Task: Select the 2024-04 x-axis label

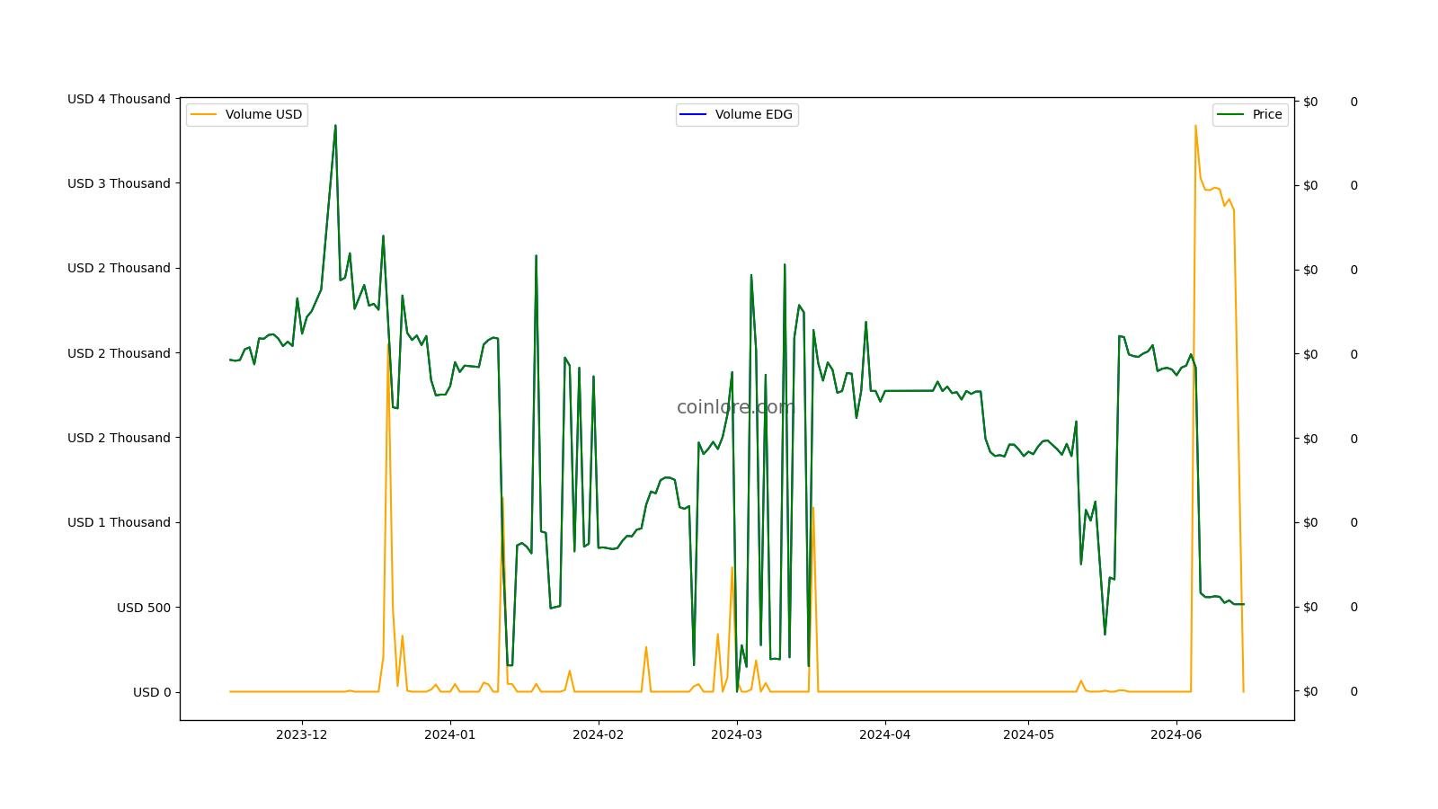Action: pos(885,734)
